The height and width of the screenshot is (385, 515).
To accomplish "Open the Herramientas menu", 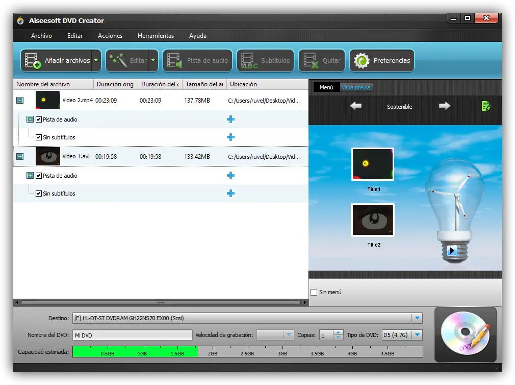I will point(156,36).
